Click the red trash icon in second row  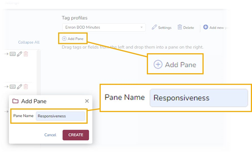point(26,87)
